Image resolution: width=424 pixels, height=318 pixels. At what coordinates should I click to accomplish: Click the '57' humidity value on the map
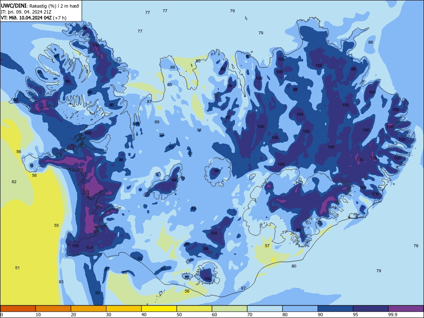pyautogui.click(x=267, y=246)
